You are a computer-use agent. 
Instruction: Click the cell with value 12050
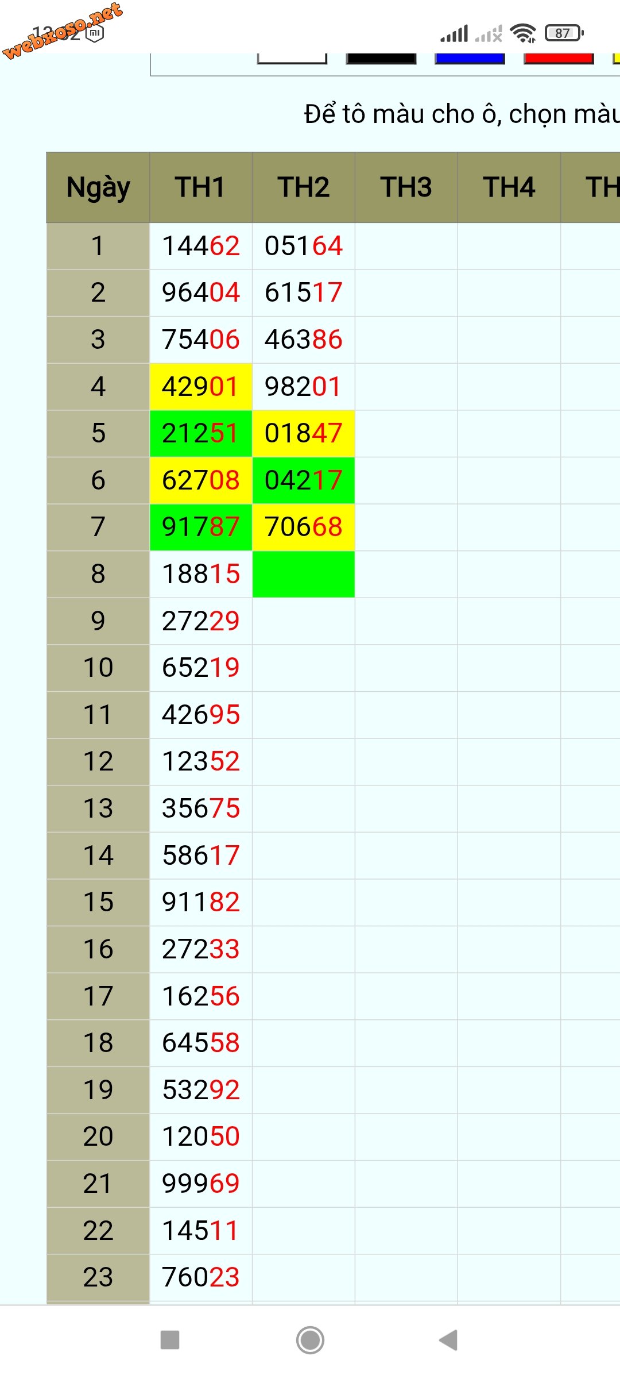coord(201,1137)
